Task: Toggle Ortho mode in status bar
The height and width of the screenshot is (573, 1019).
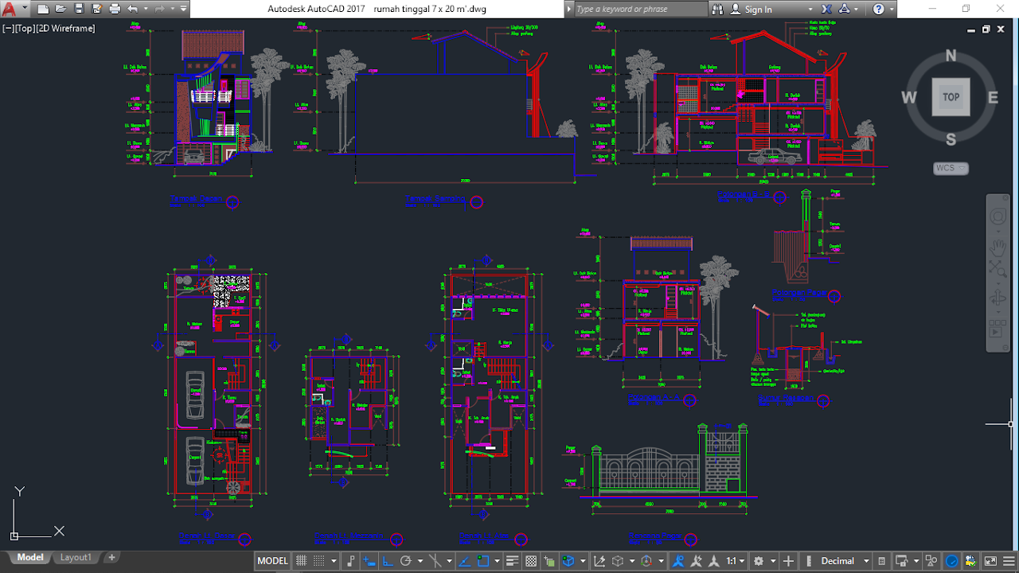Action: (387, 561)
